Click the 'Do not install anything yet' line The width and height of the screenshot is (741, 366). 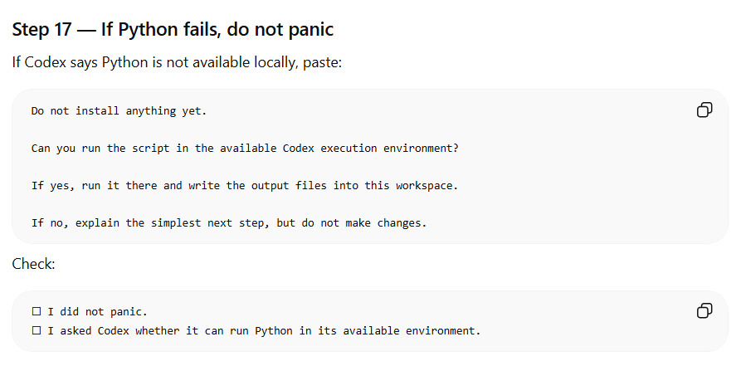pos(119,111)
